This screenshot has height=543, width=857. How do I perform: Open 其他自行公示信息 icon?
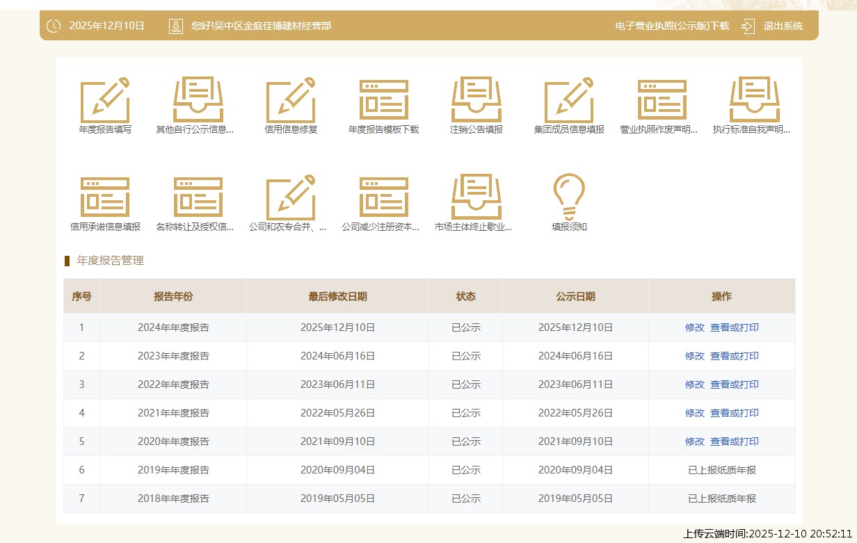click(x=198, y=100)
